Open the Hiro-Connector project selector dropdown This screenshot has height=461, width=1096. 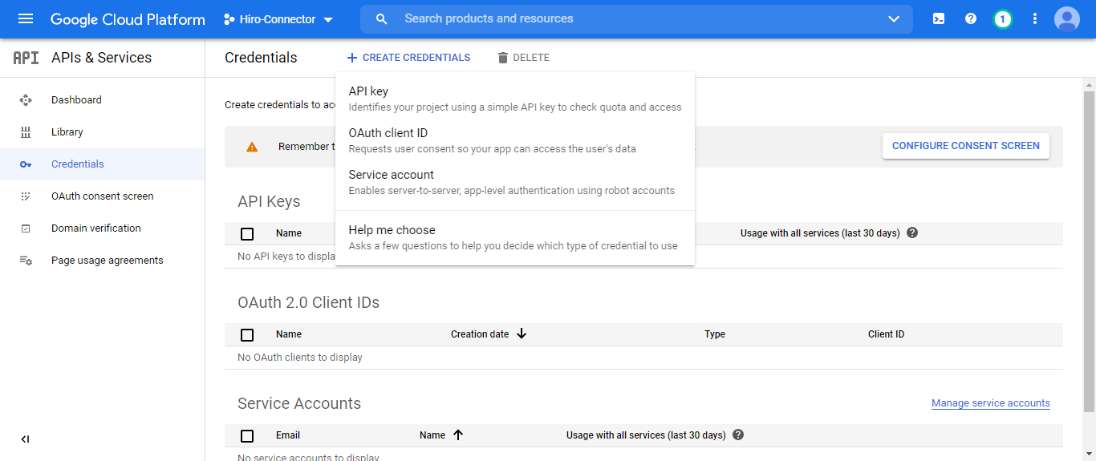tap(278, 19)
